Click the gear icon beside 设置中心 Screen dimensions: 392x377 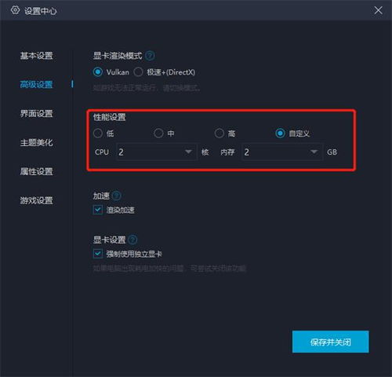(x=15, y=10)
